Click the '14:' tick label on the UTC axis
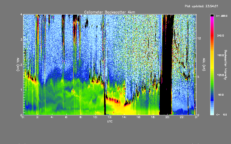The image size is (231, 144). point(124,117)
